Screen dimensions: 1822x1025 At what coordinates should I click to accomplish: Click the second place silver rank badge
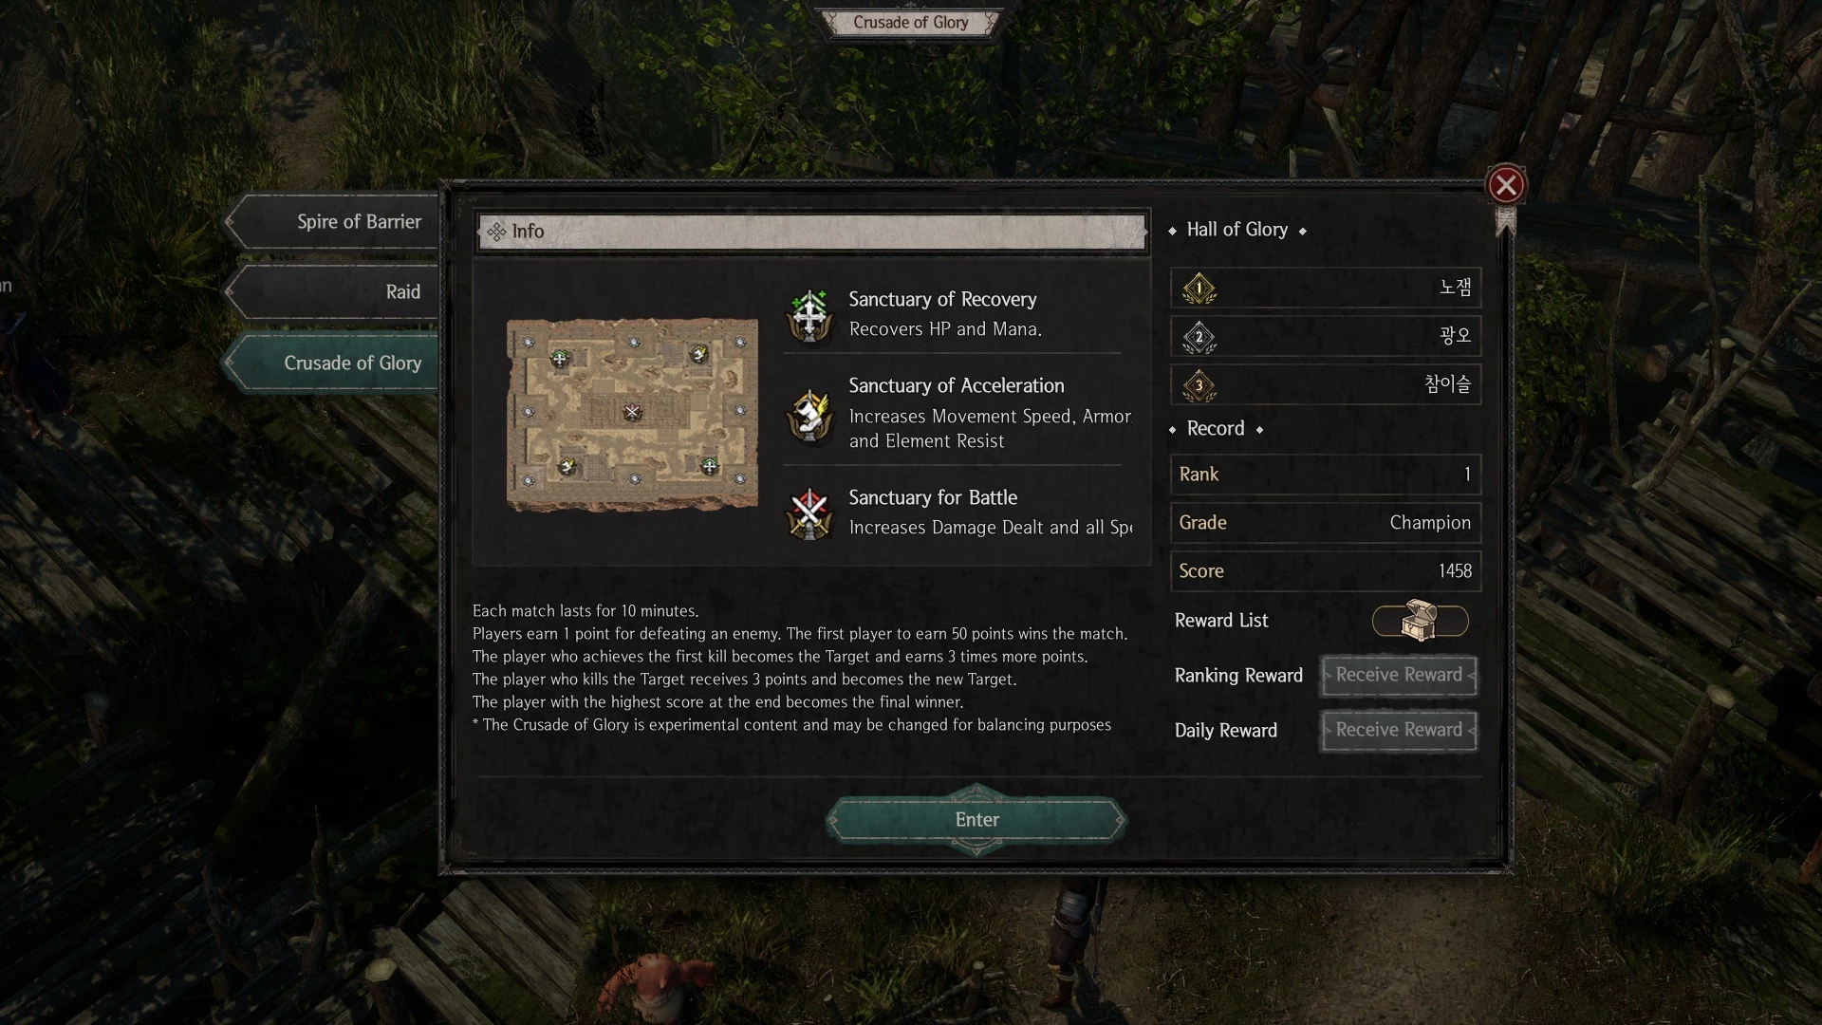[x=1199, y=337]
